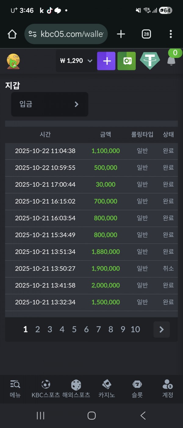
Task: Expand the ₩ 1,290 balance dropdown
Action: click(x=90, y=61)
